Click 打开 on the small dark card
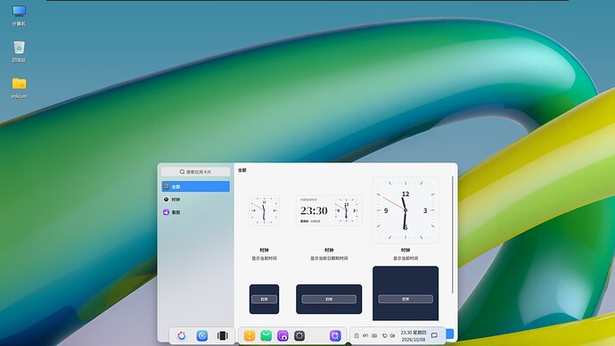615x346 pixels. 264,300
